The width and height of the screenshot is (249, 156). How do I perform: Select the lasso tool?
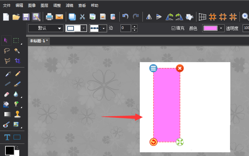(7, 51)
